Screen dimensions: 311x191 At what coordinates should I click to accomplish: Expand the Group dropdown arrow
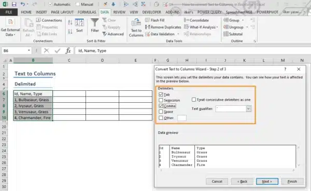[243, 20]
